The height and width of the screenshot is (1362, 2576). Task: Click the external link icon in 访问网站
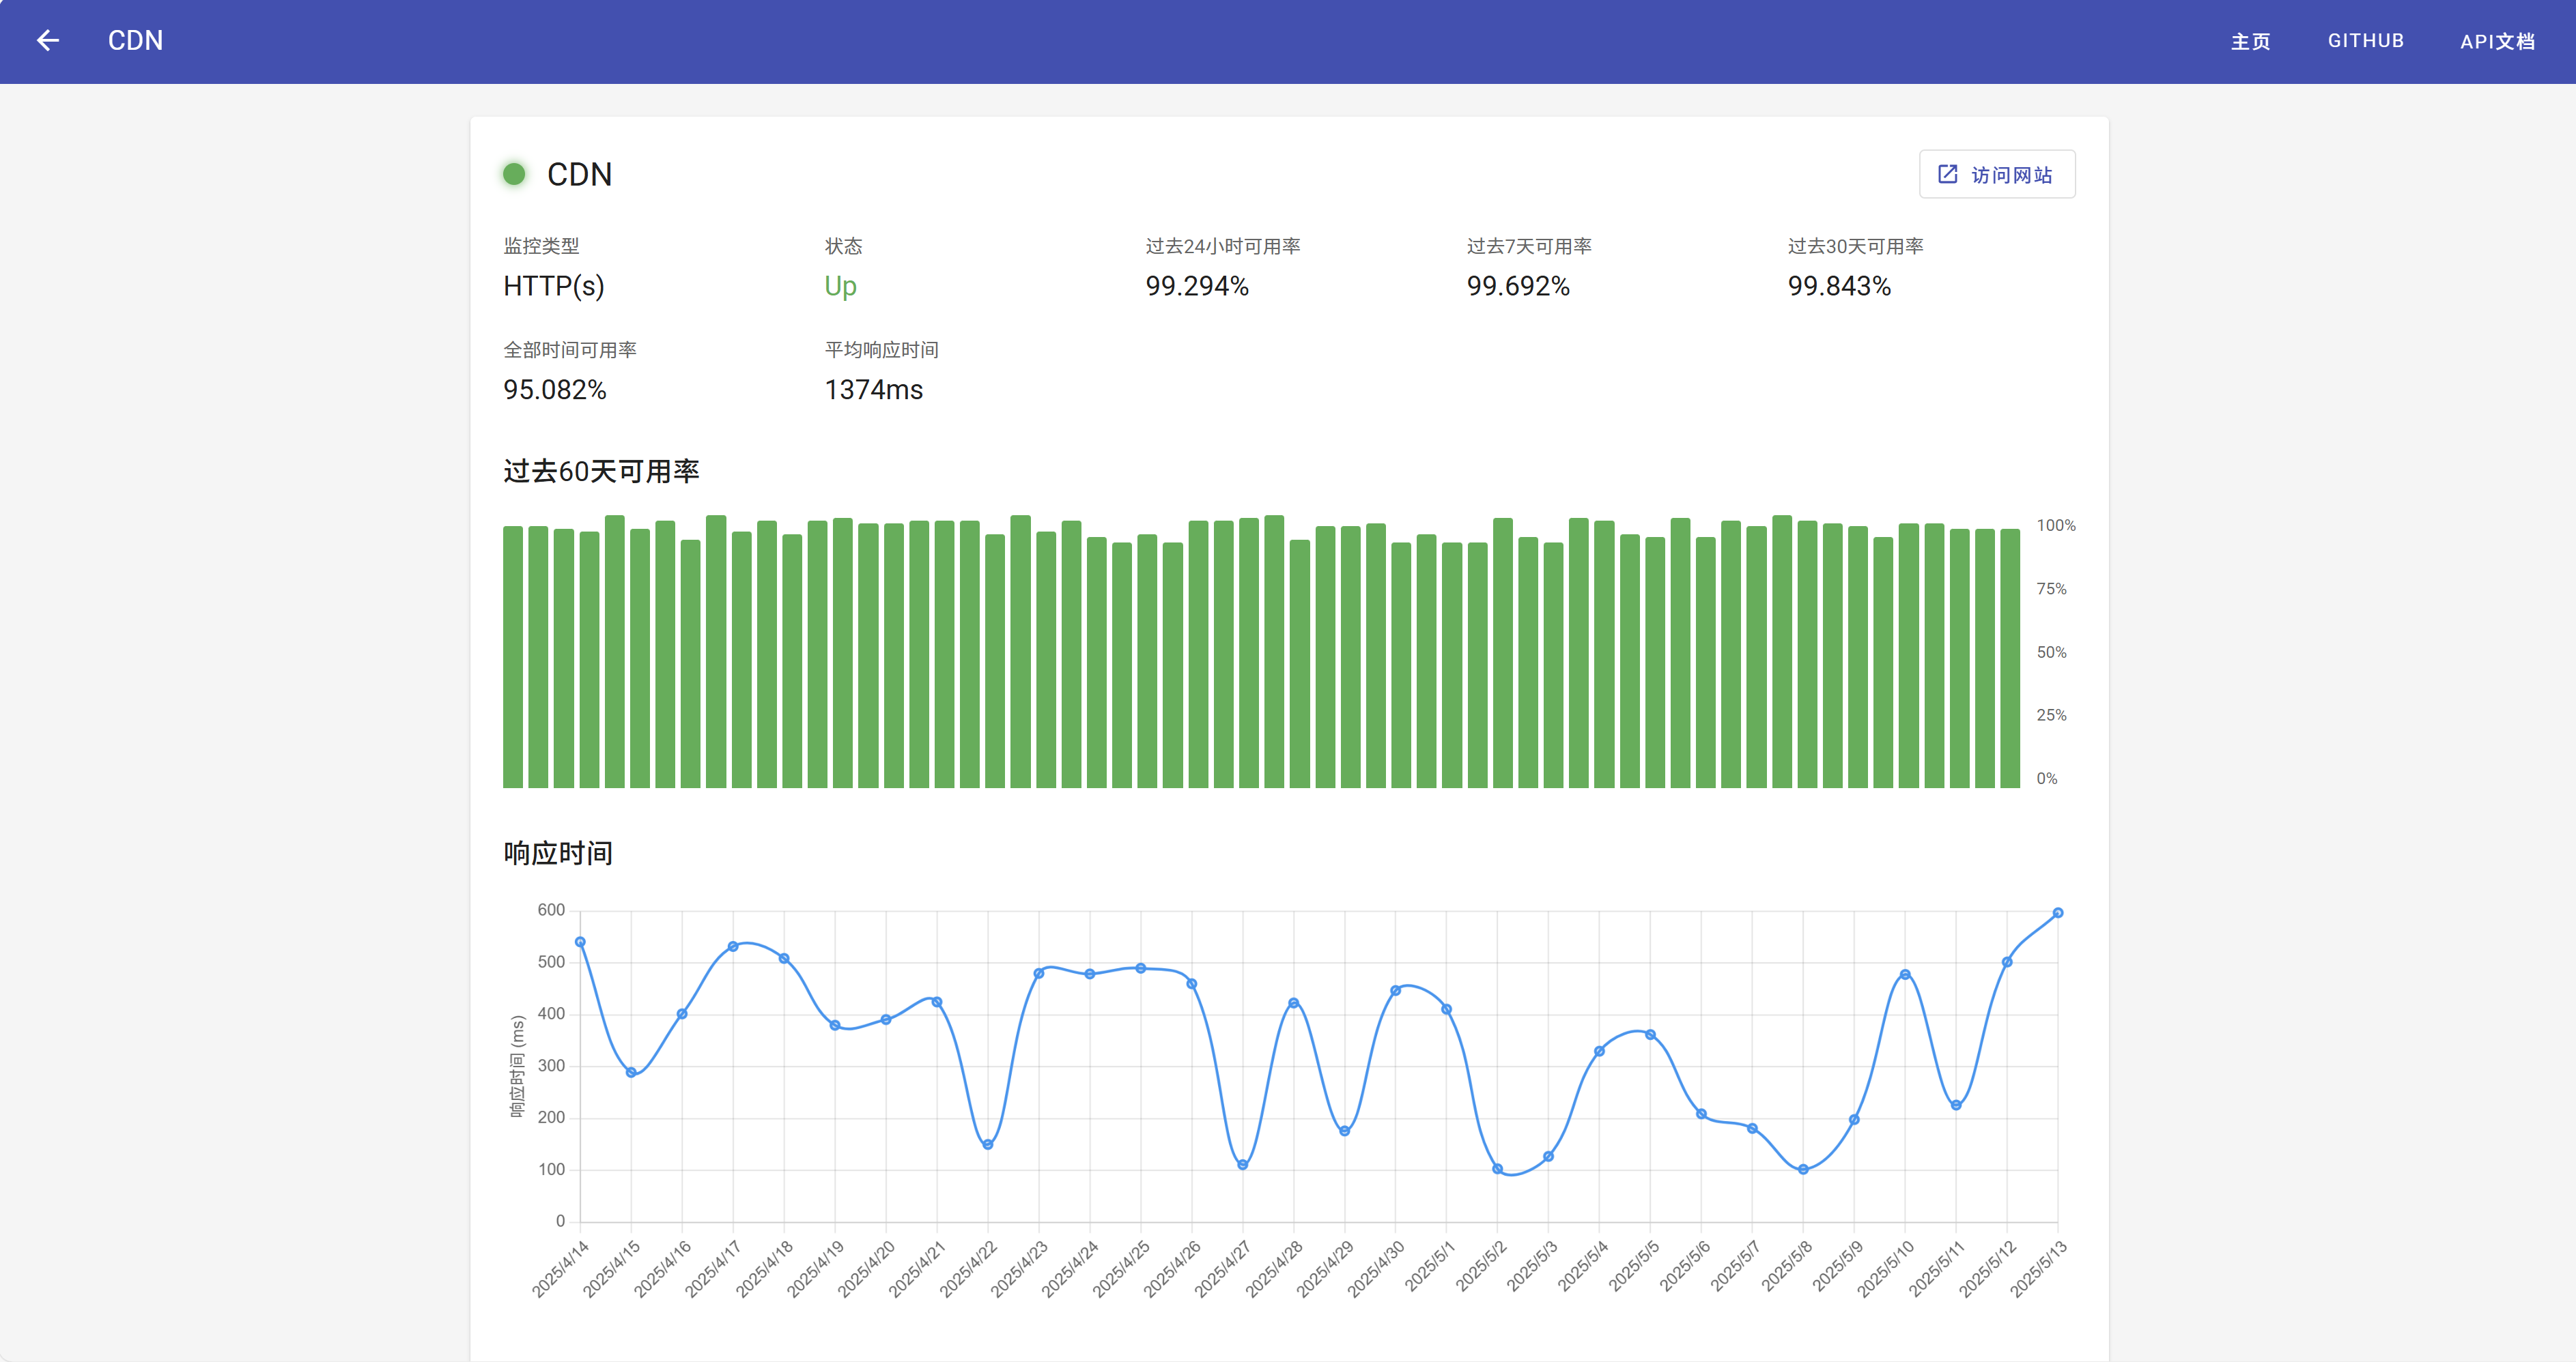[x=1947, y=175]
